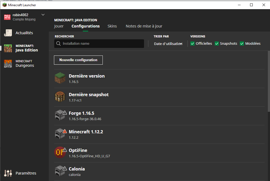The height and width of the screenshot is (181, 270).
Task: Click the grass block icon of Dernière version
Action: [60, 78]
